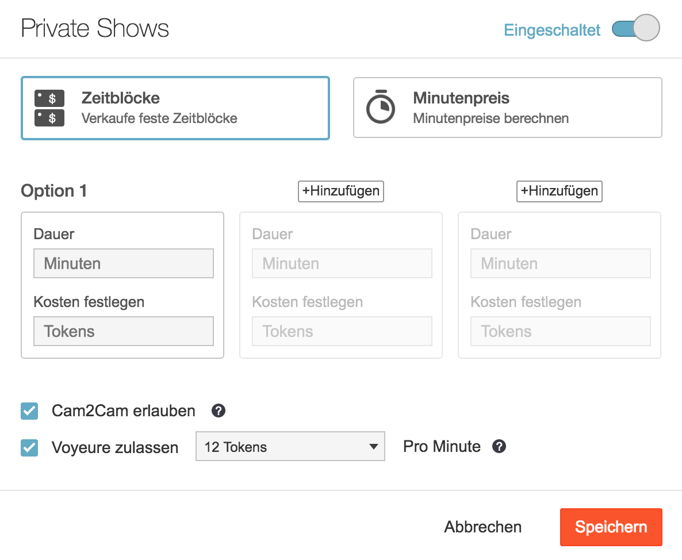
Task: Click the Speichern button
Action: point(611,527)
